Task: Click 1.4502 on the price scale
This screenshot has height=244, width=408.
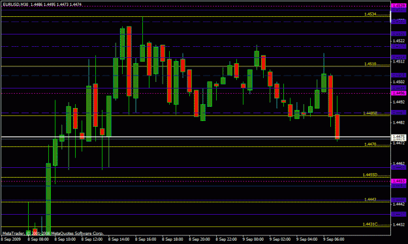Action: [x=398, y=82]
